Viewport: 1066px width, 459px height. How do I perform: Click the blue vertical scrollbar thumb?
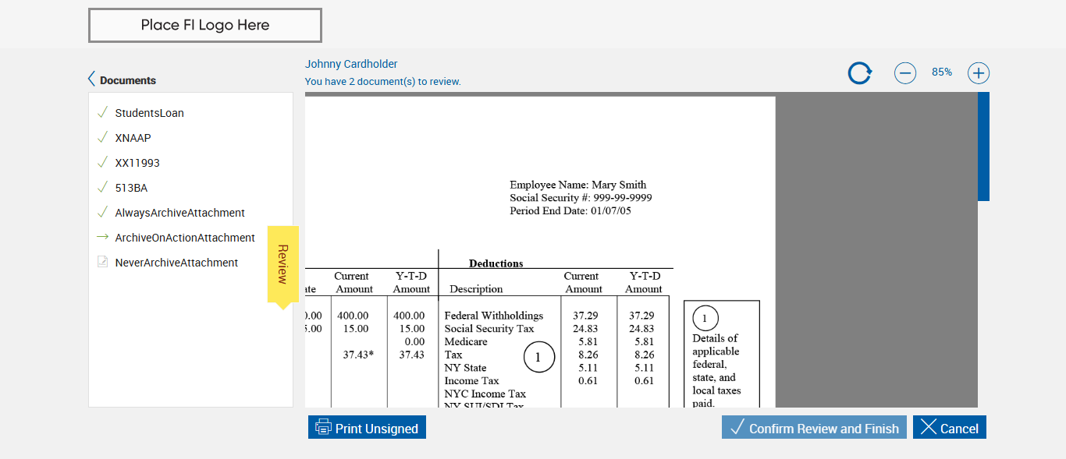click(983, 147)
